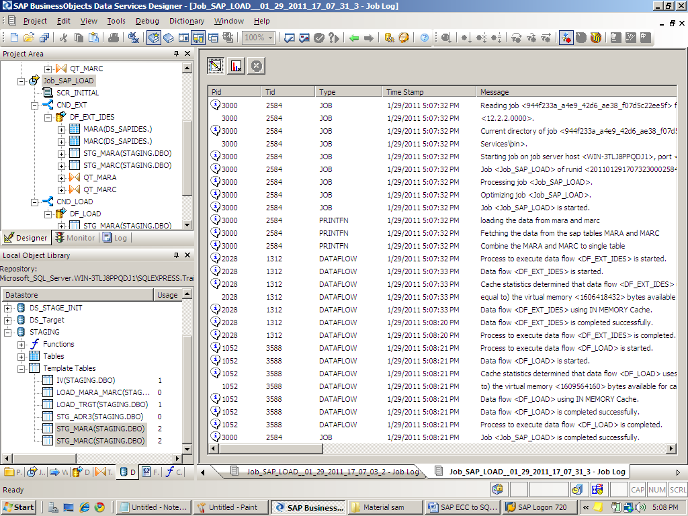Collapse the CND_EXT tree node
The height and width of the screenshot is (516, 688).
[x=35, y=105]
